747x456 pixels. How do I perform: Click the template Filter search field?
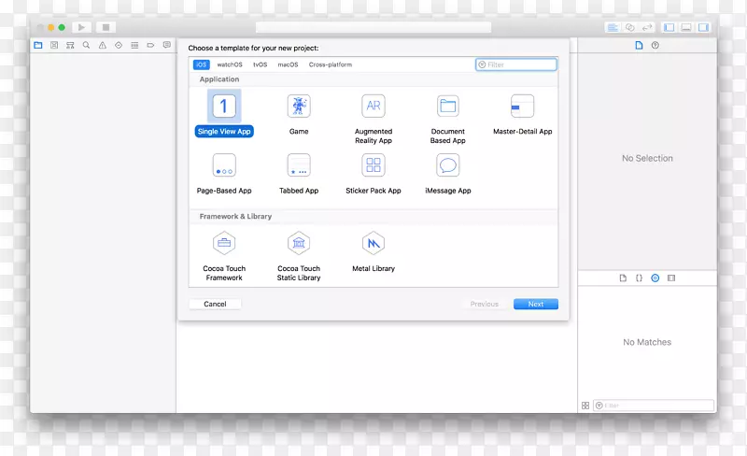click(x=516, y=64)
